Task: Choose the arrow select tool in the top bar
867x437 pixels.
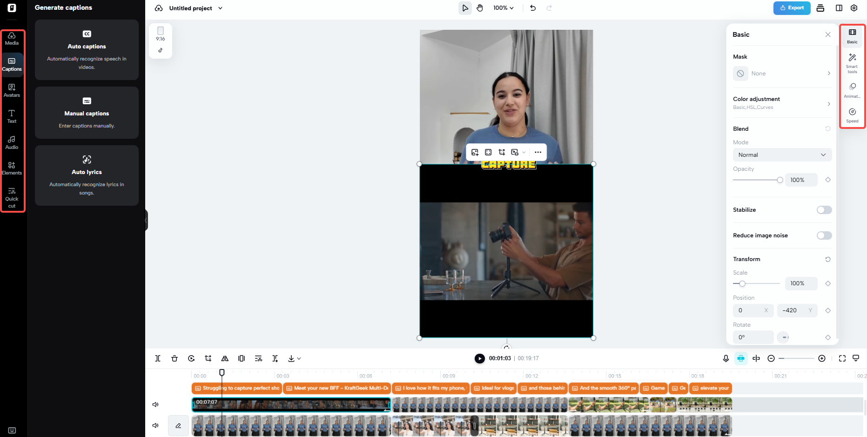Action: pyautogui.click(x=465, y=8)
